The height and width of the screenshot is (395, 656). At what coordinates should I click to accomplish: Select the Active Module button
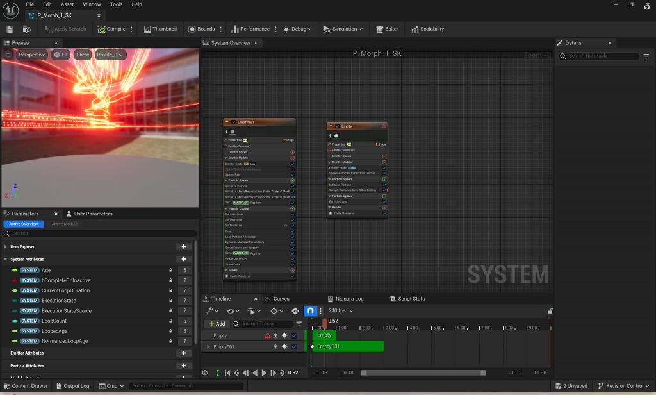click(x=65, y=224)
